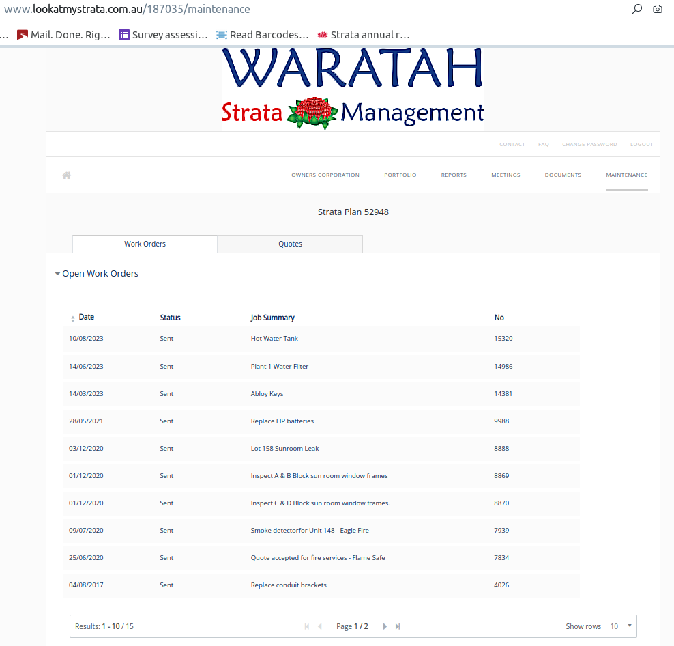
Task: Open Smoke detector Unit 148 Eagle Fire order
Action: [310, 531]
